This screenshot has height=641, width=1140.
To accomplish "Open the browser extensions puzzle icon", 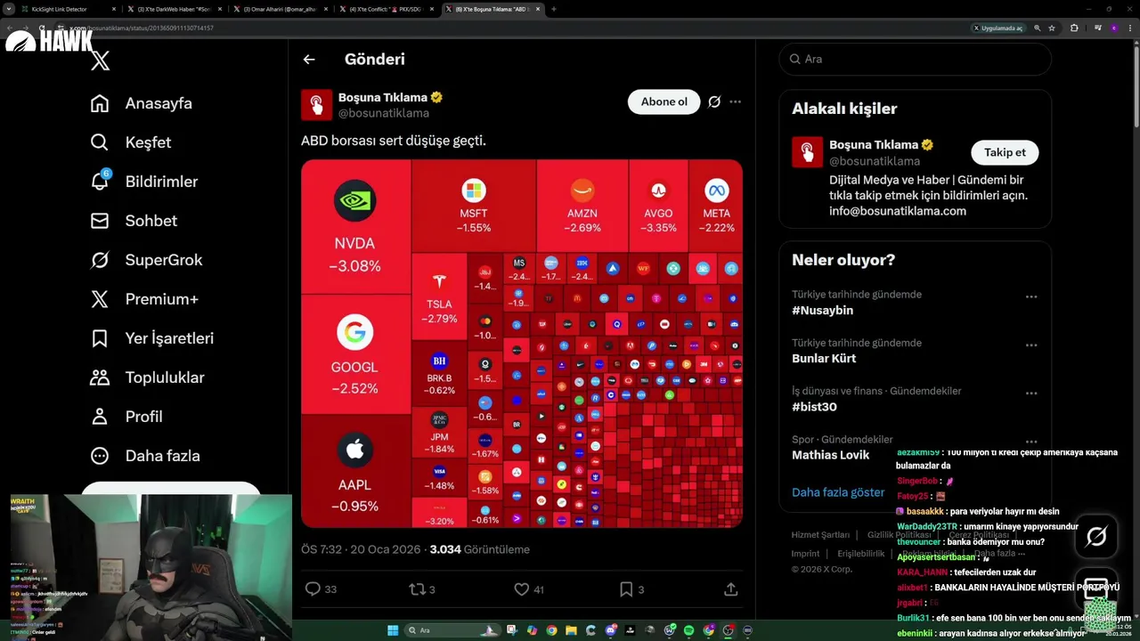I will (1074, 28).
